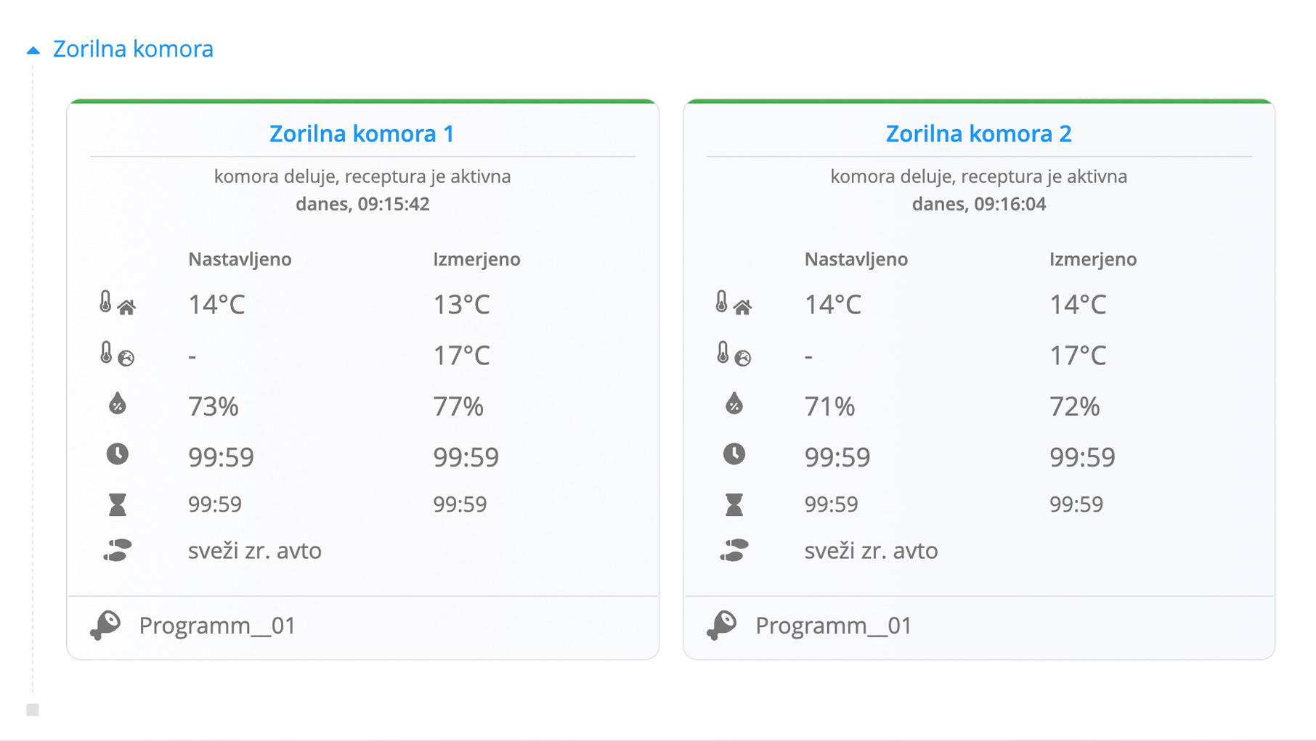Open the Zorilna komora section heading

pos(133,49)
